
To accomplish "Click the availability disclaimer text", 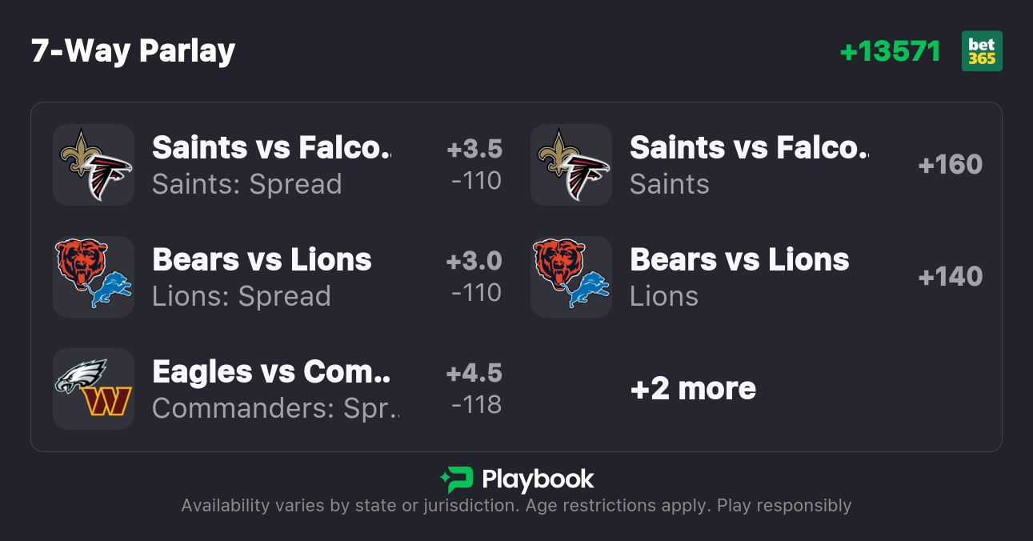I will coord(516,506).
